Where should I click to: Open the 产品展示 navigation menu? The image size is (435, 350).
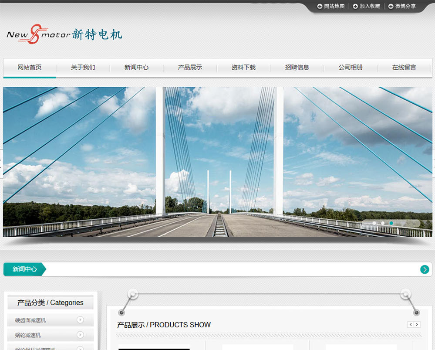tap(190, 68)
